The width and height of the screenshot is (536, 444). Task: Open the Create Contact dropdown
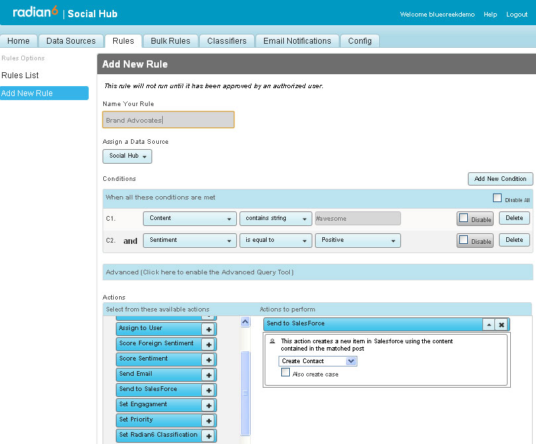coord(318,361)
